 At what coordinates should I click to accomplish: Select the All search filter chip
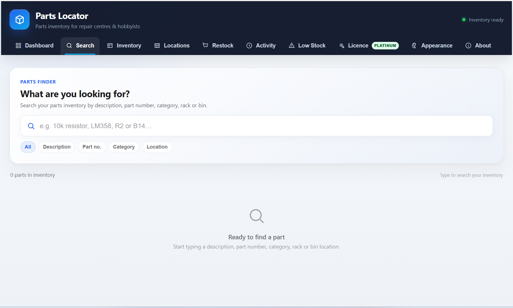tap(28, 147)
